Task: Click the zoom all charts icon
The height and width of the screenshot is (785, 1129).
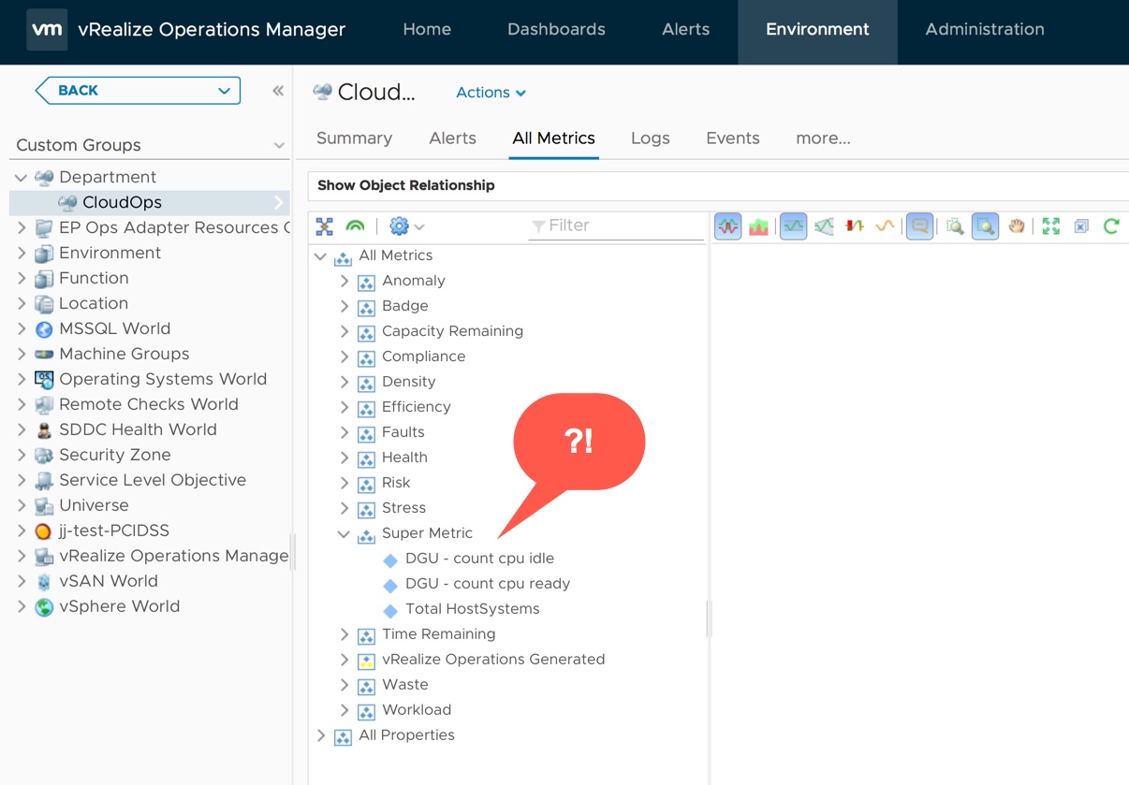Action: tap(955, 226)
